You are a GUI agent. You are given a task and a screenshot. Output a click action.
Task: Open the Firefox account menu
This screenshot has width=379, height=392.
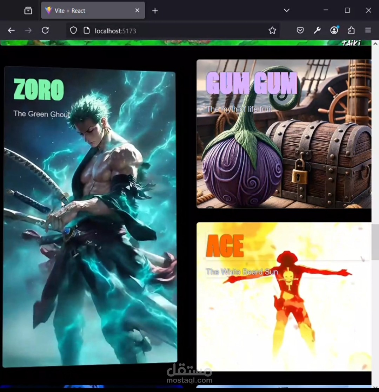334,30
